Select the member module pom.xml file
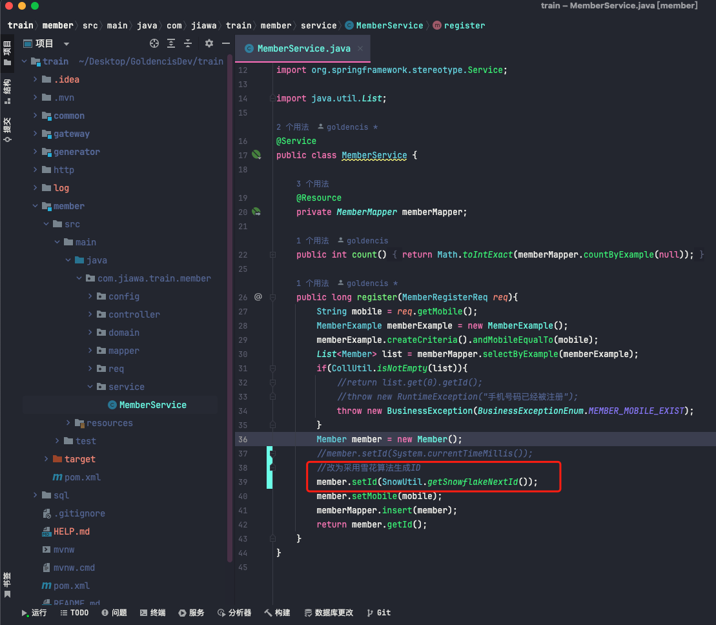Screen dimensions: 716x625 pos(77,477)
